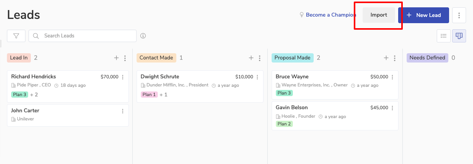
Task: Click the Search Leads field
Action: [87, 36]
